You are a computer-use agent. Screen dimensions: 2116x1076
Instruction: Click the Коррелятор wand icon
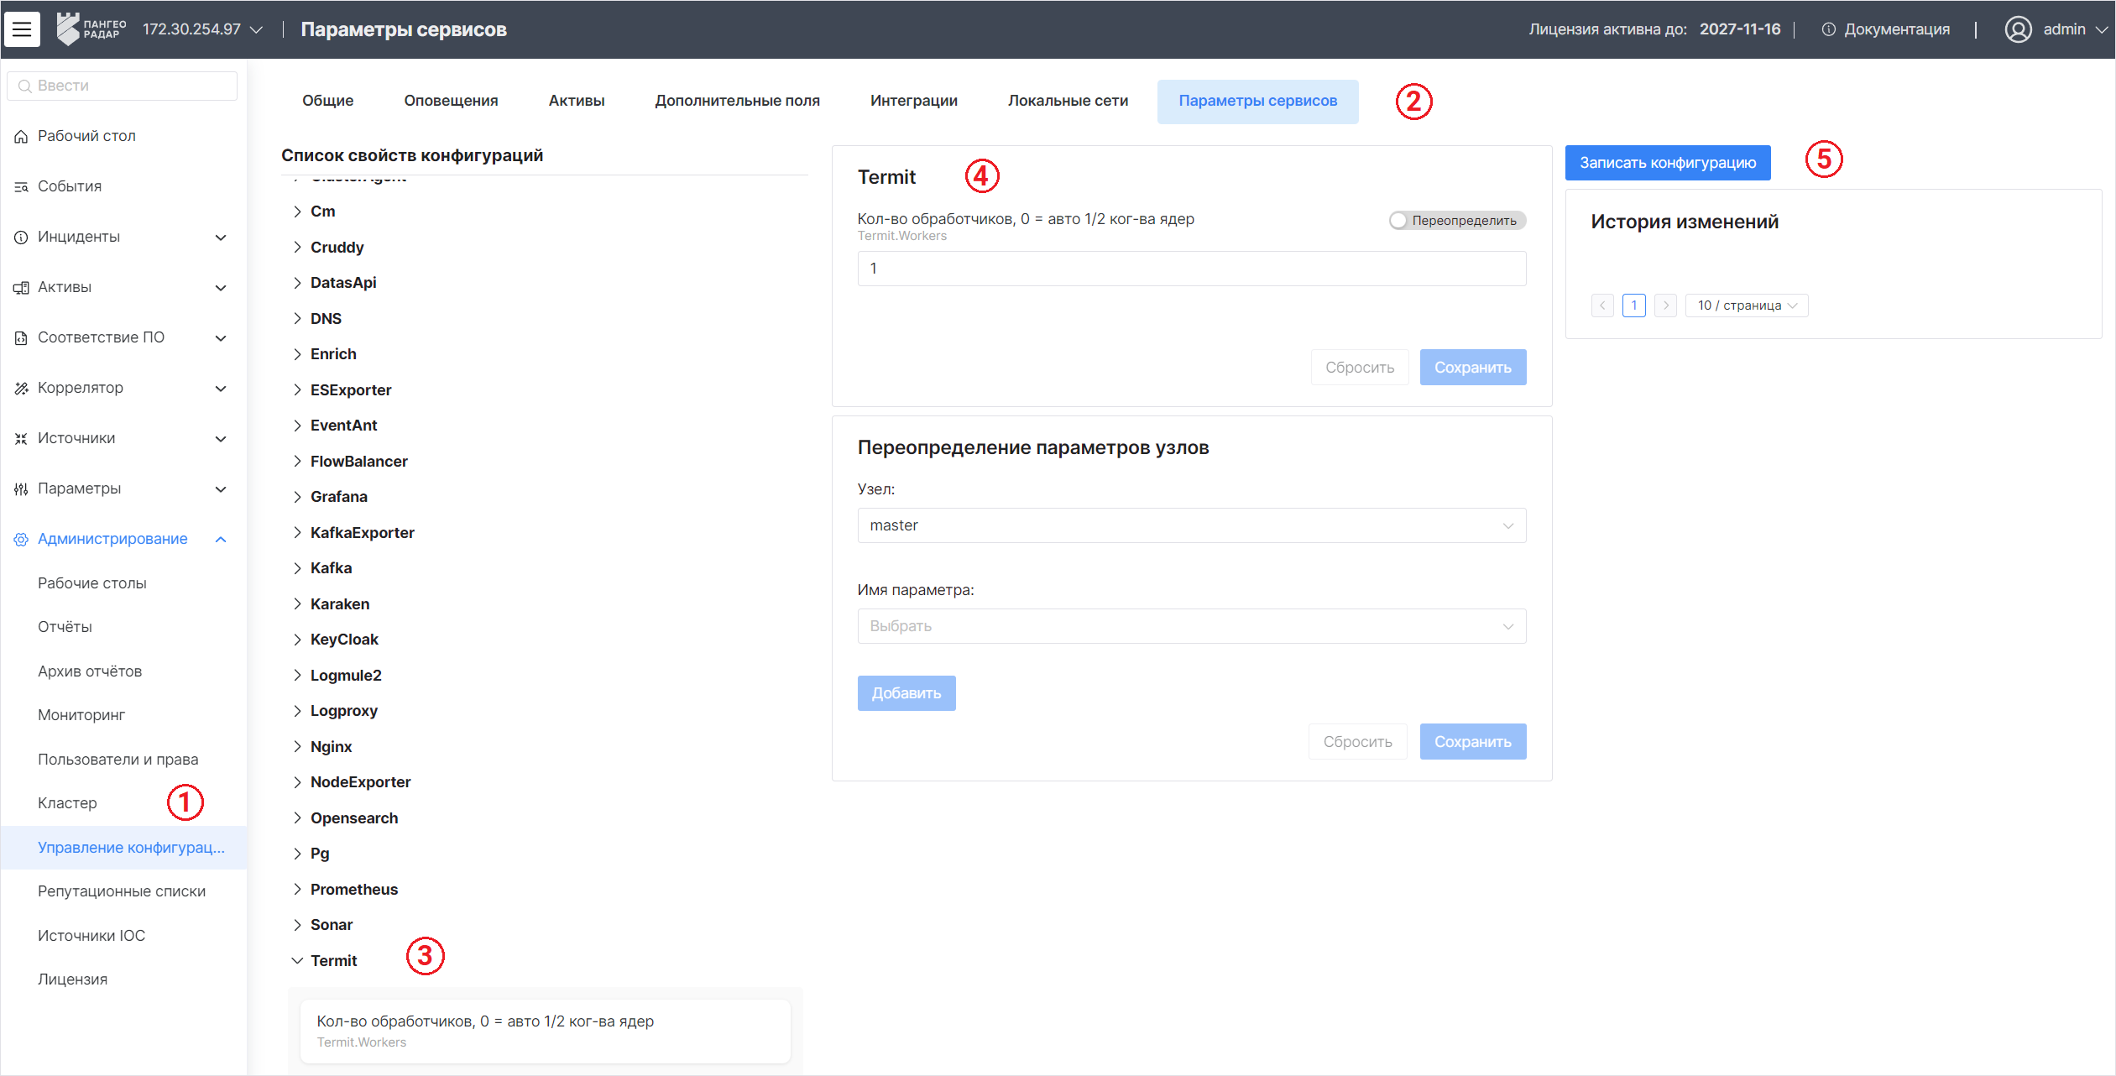click(21, 388)
